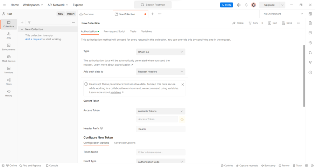
Task: Open collection header more actions ellipsis
Action: [x=299, y=23]
